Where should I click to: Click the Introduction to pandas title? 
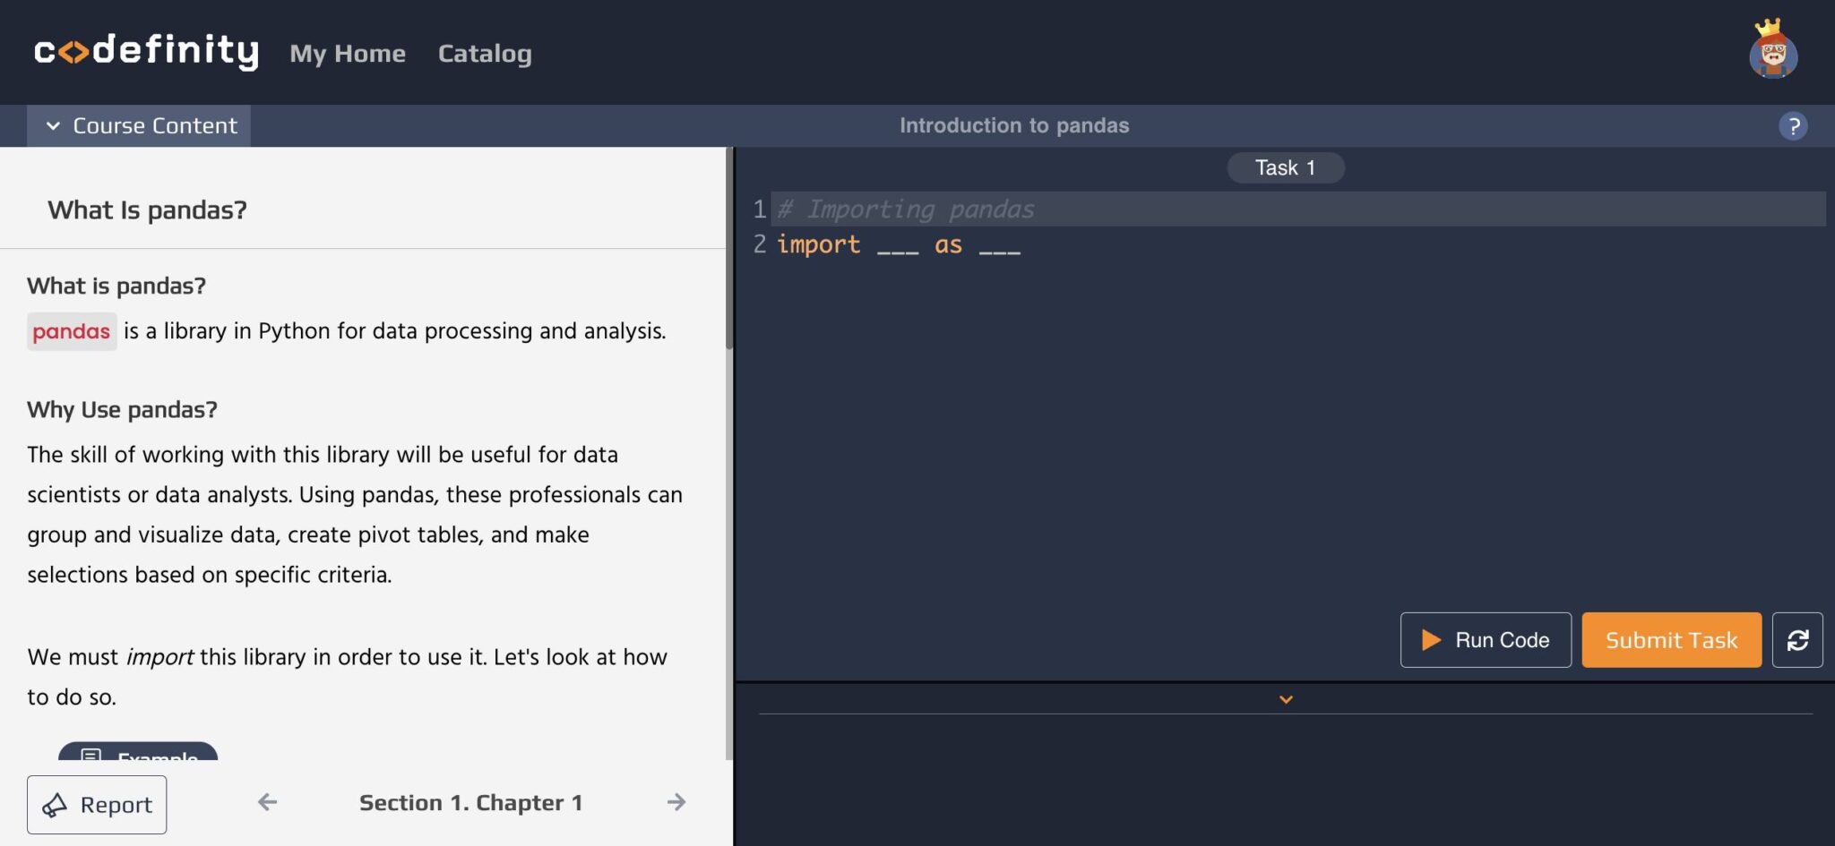tap(1014, 125)
